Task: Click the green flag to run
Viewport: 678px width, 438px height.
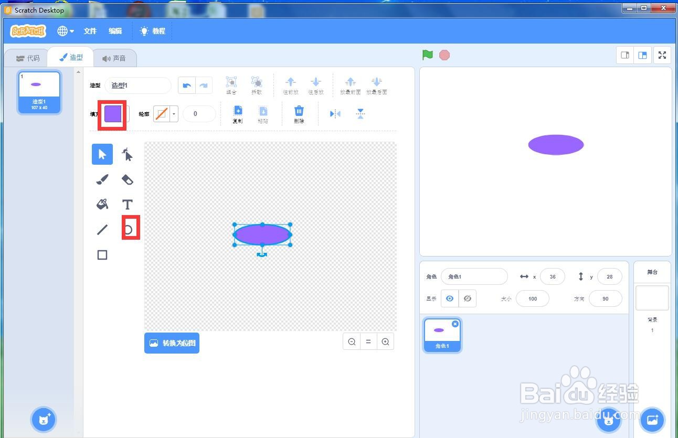Action: click(428, 55)
